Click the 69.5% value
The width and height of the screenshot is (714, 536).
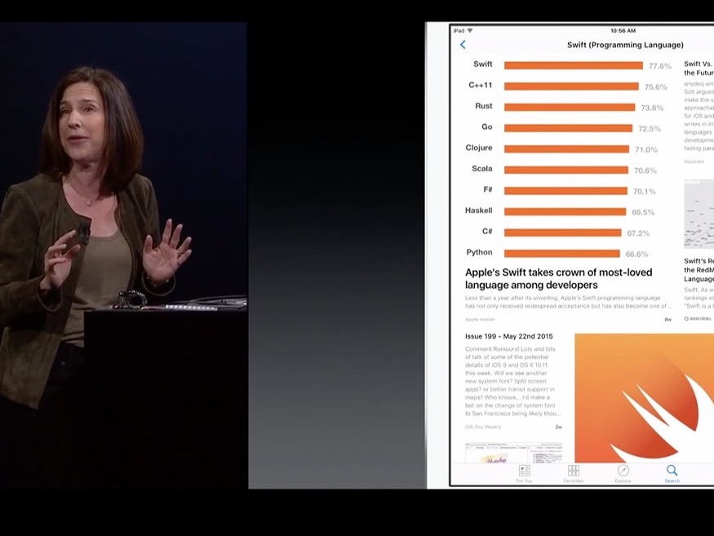pyautogui.click(x=643, y=212)
